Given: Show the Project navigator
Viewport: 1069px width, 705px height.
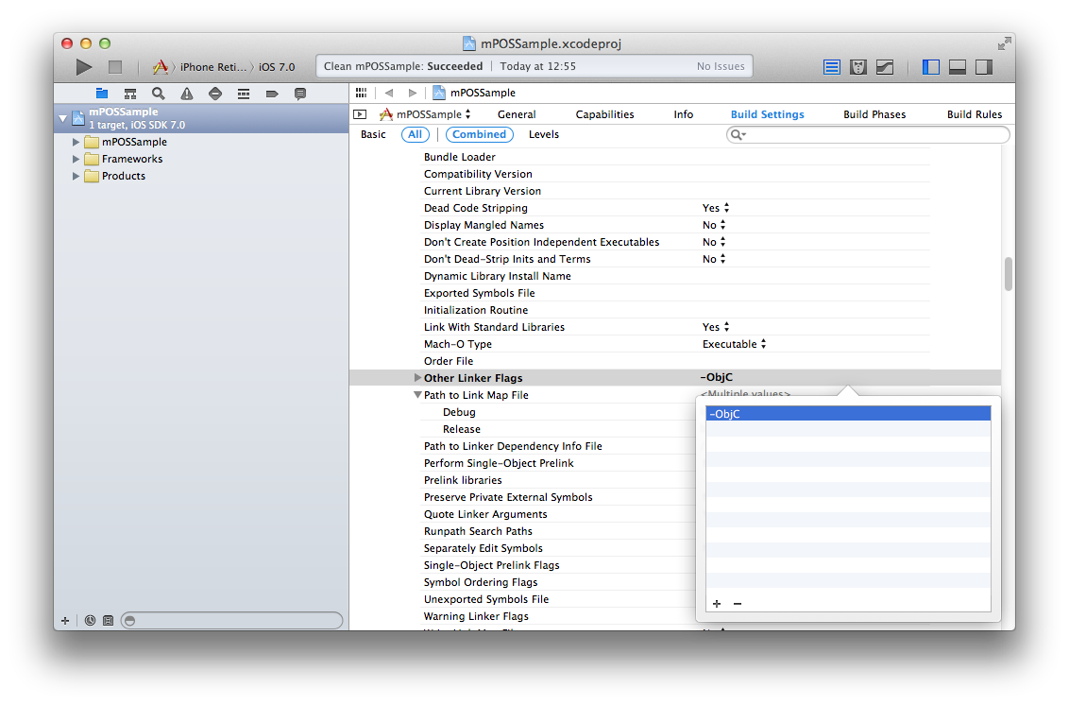Looking at the screenshot, I should [x=102, y=94].
